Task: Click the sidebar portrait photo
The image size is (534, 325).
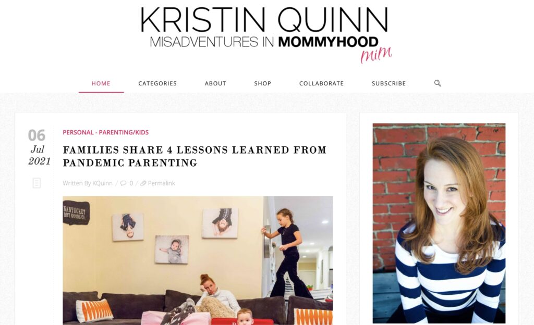Action: pyautogui.click(x=439, y=223)
